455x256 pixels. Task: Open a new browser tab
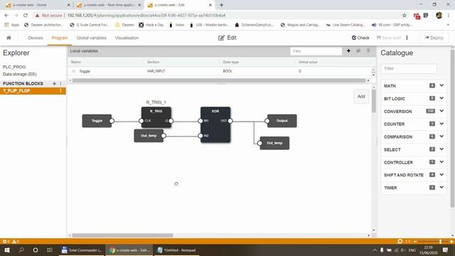point(221,5)
